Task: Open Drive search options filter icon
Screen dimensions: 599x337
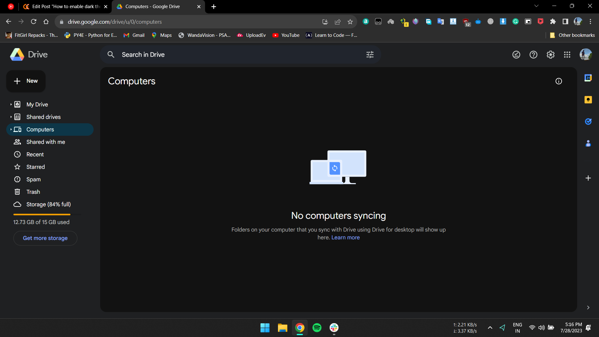Action: 370,55
